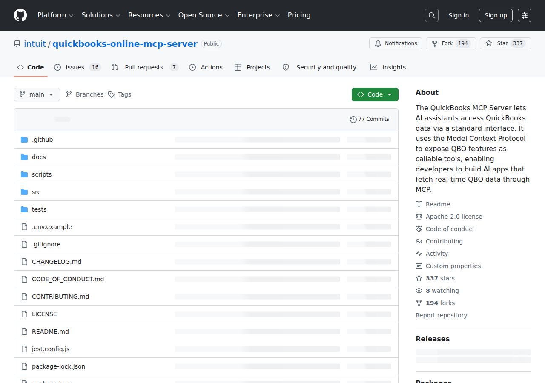
Task: Click the scales icon beside Apache-2.0 license
Action: 419,217
